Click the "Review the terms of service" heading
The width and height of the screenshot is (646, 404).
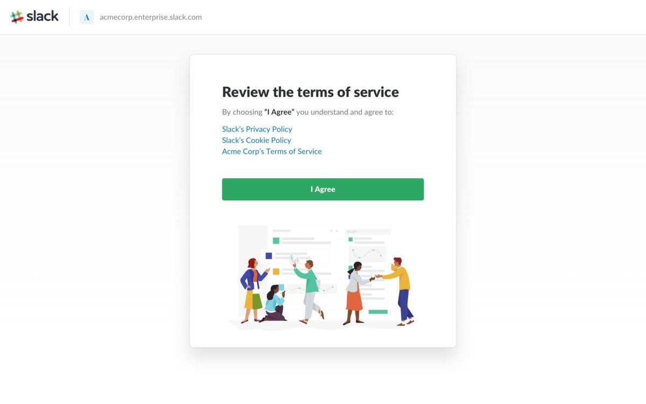[311, 92]
